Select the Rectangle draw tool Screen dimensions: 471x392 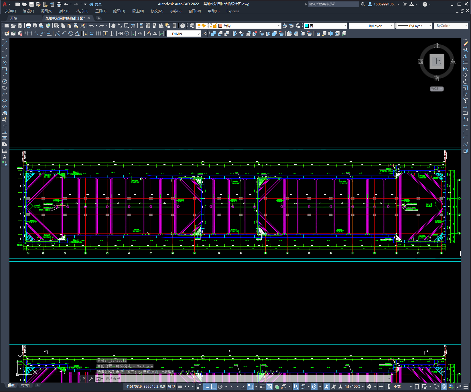[5, 69]
